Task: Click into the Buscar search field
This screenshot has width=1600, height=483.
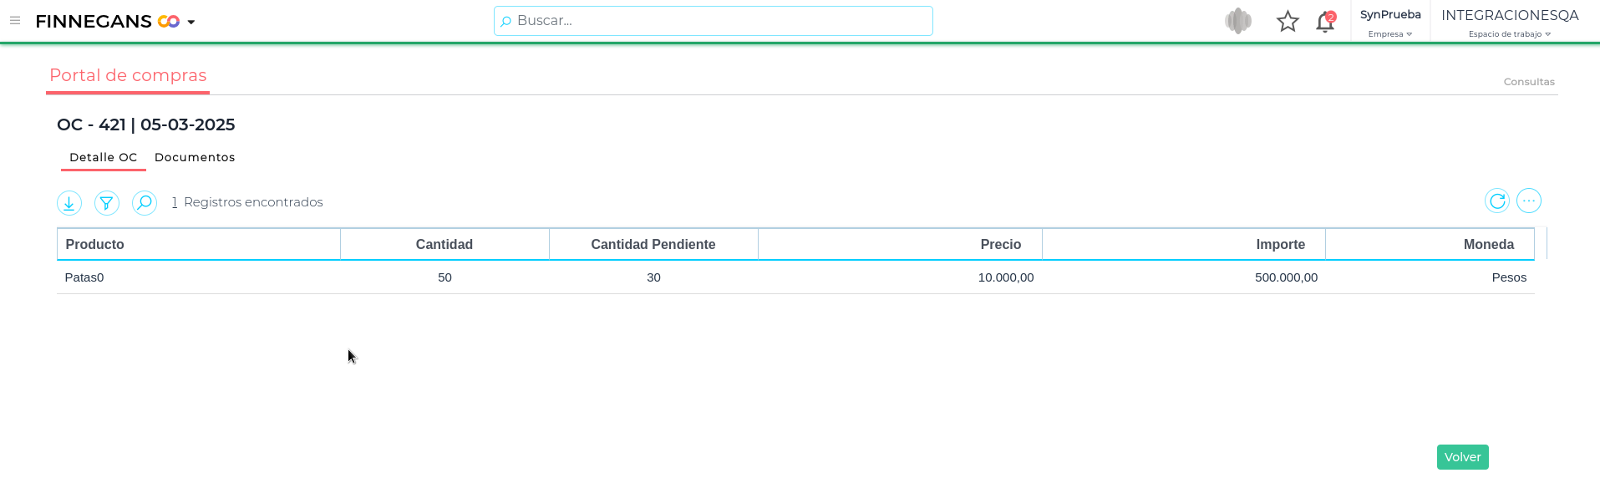Action: [x=713, y=21]
